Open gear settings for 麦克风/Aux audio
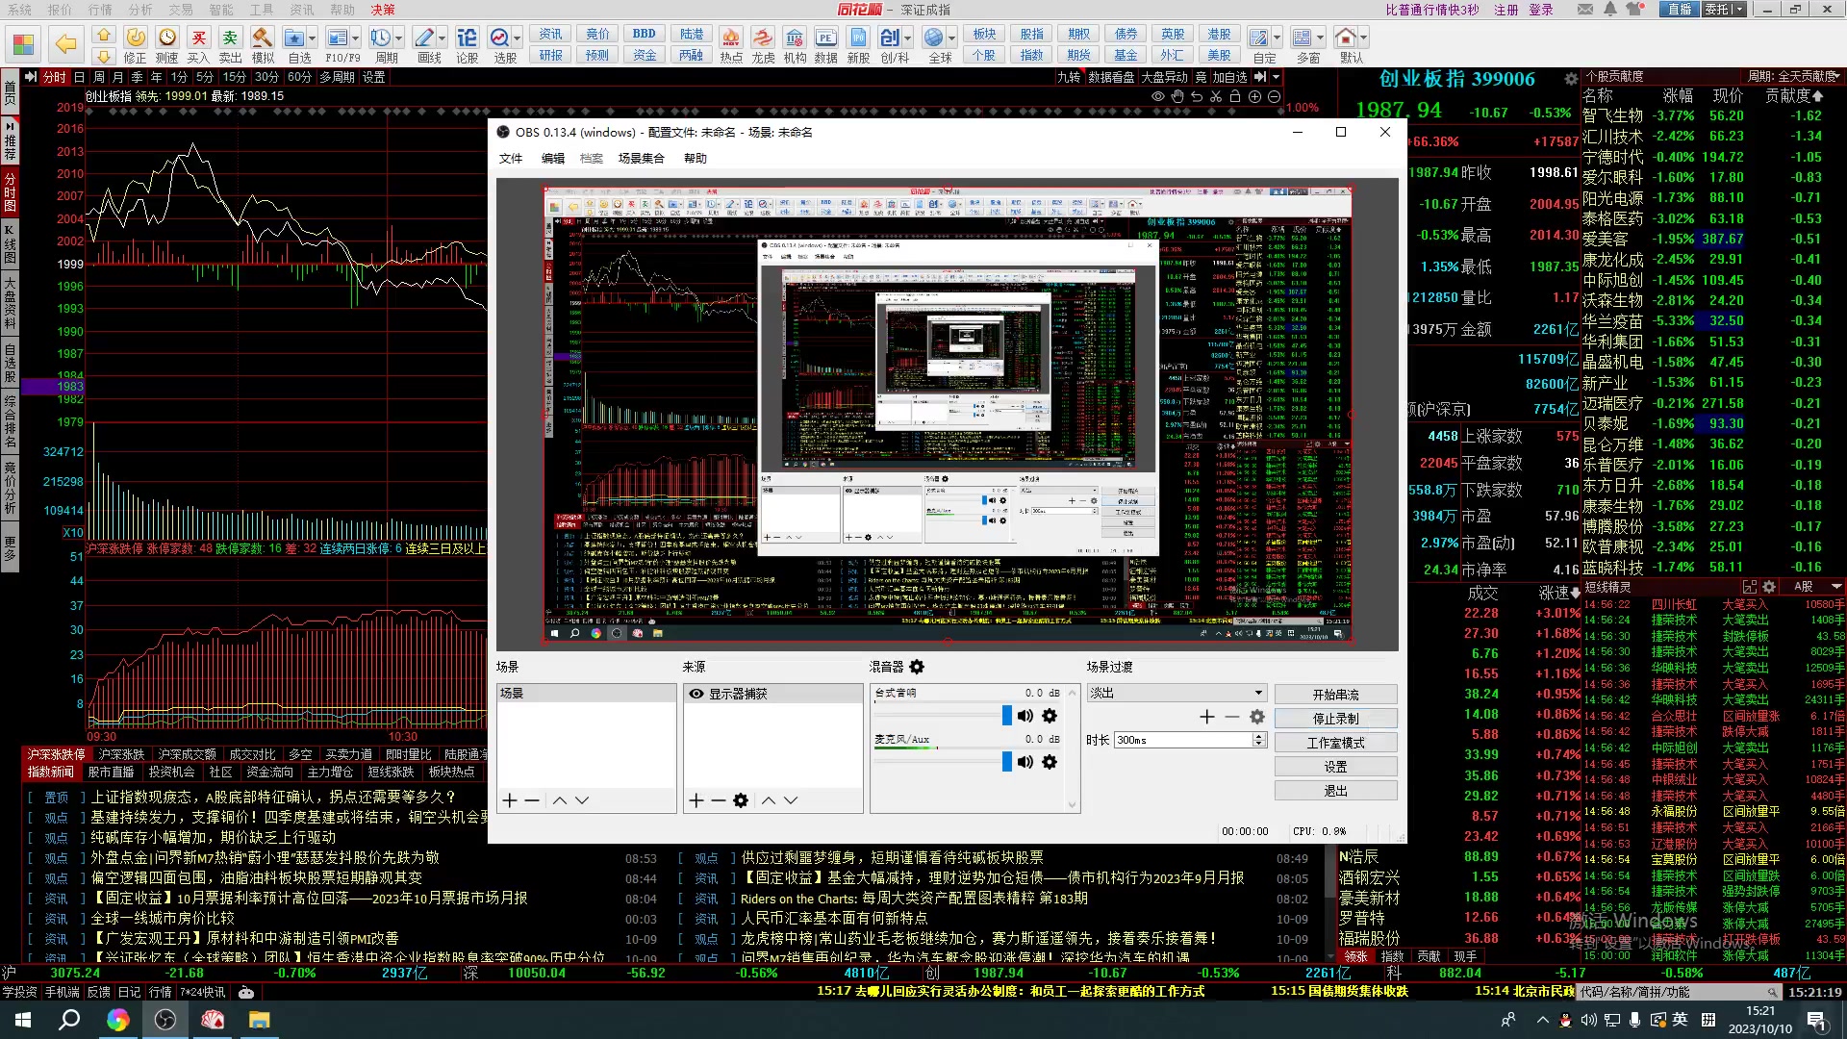This screenshot has width=1847, height=1039. click(x=1050, y=762)
